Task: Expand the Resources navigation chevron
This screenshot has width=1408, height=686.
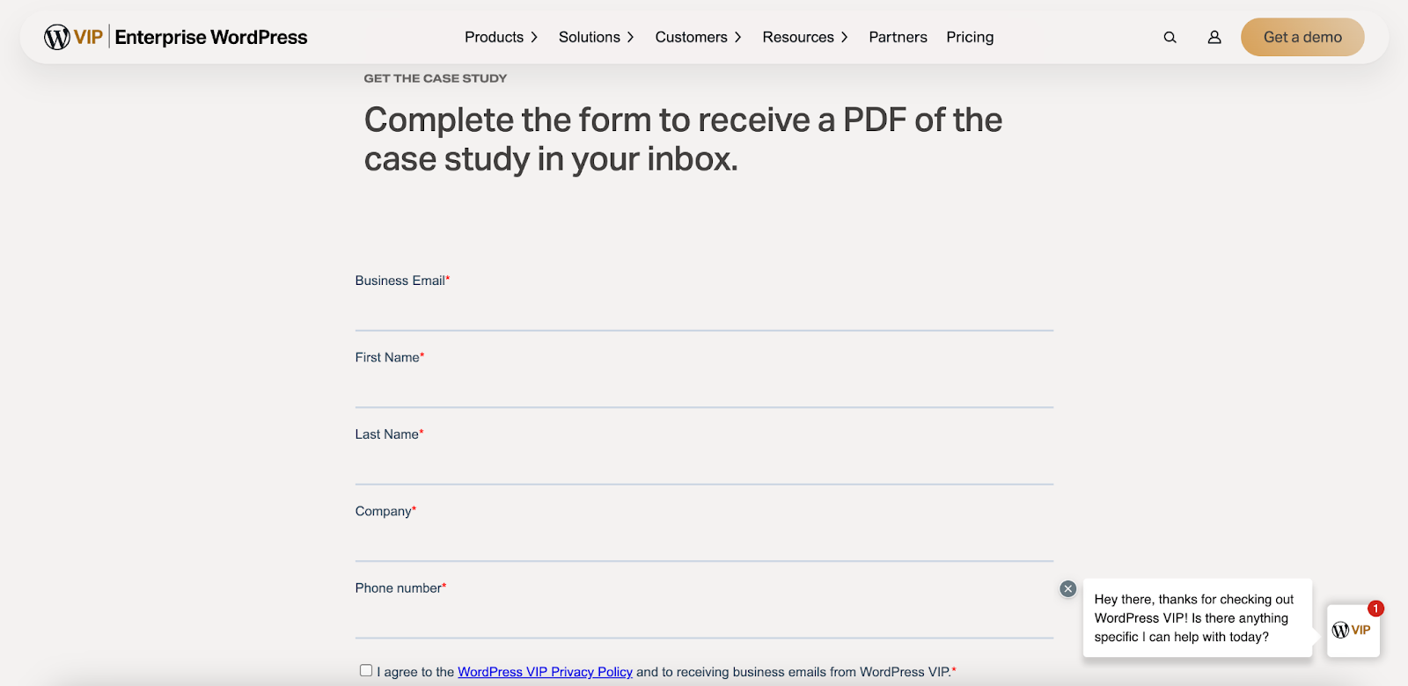Action: pos(844,37)
